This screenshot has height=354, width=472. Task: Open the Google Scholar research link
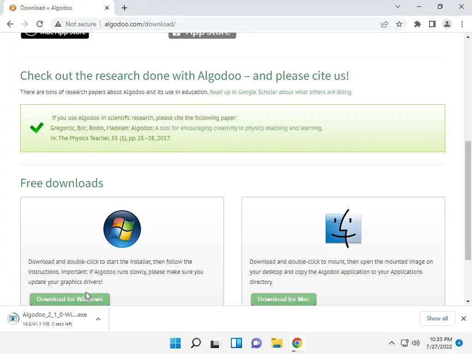point(281,92)
